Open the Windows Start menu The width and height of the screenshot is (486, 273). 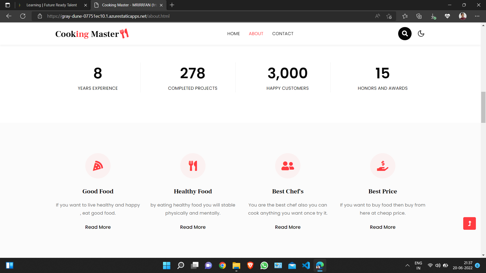[167, 265]
